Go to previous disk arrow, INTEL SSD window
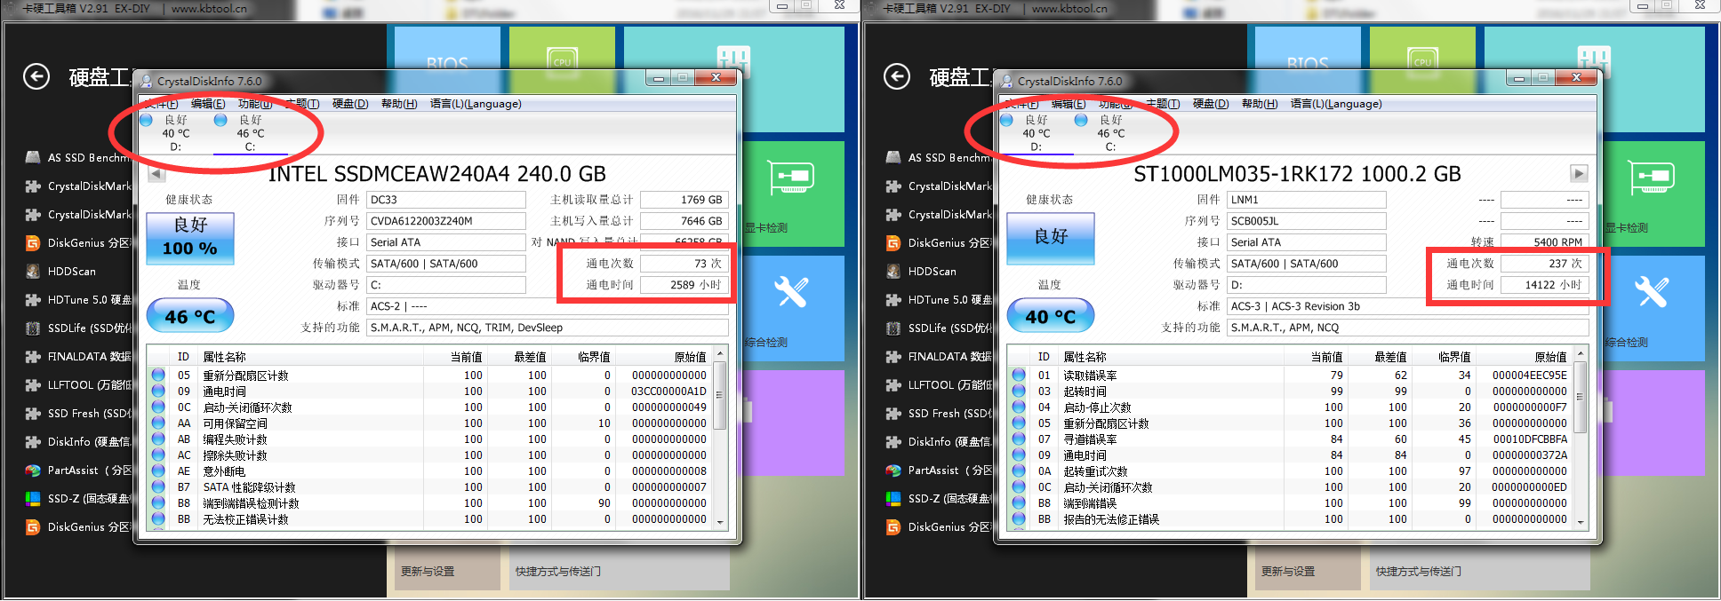1721x601 pixels. pos(156,174)
